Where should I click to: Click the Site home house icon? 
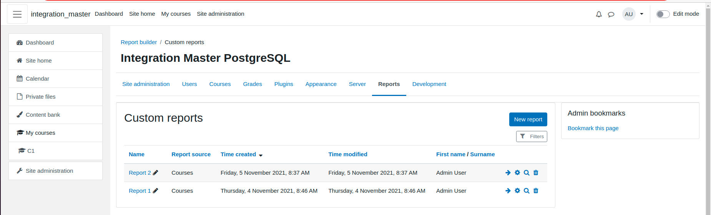20,61
